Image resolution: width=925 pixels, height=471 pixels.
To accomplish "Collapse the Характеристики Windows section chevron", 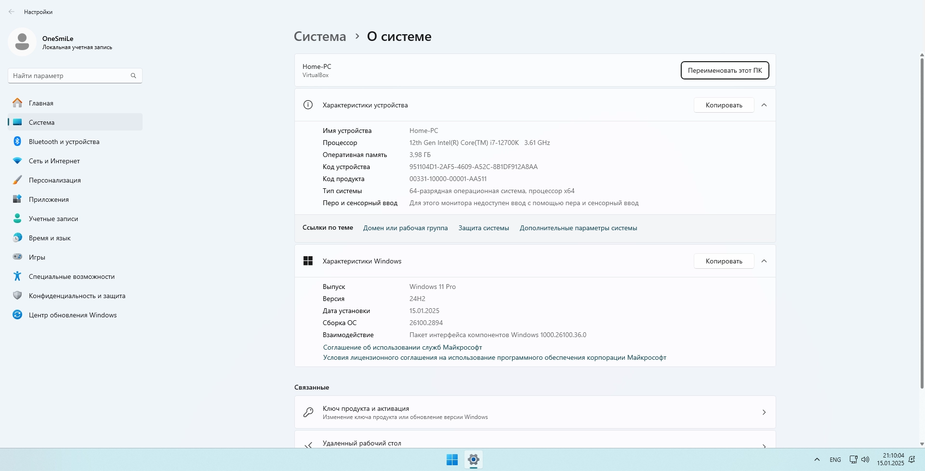I will pos(764,261).
